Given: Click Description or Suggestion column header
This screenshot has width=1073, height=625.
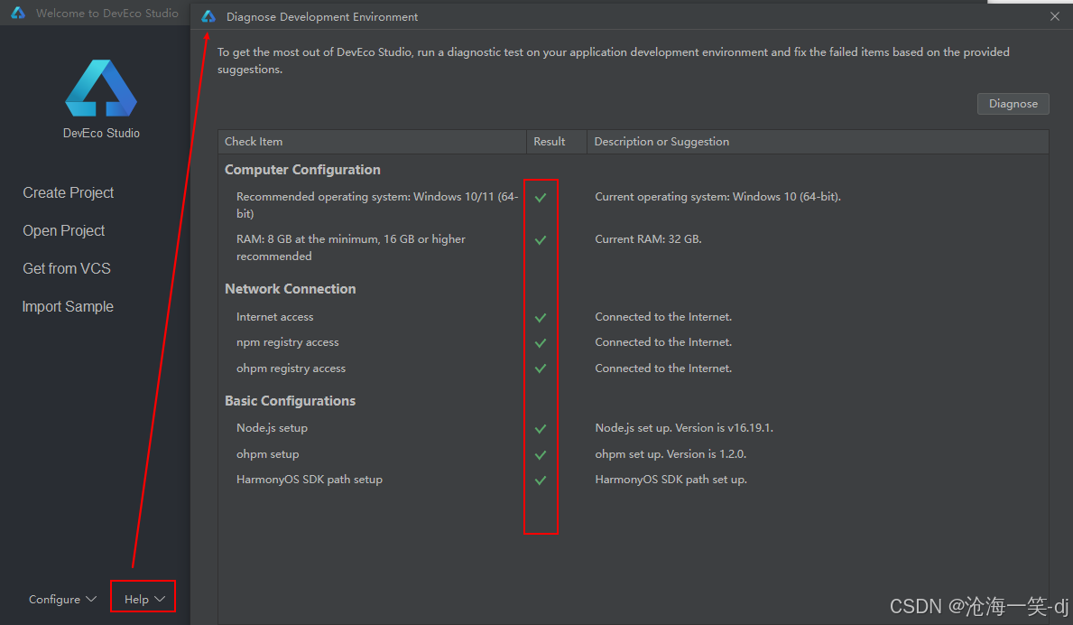Looking at the screenshot, I should [x=818, y=142].
